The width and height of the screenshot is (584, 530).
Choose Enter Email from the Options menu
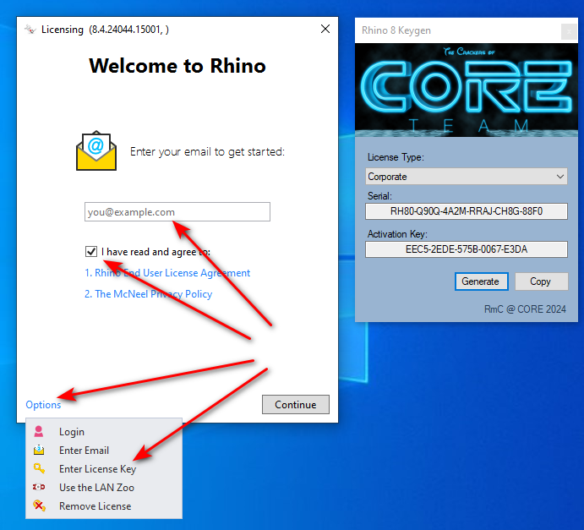point(84,451)
